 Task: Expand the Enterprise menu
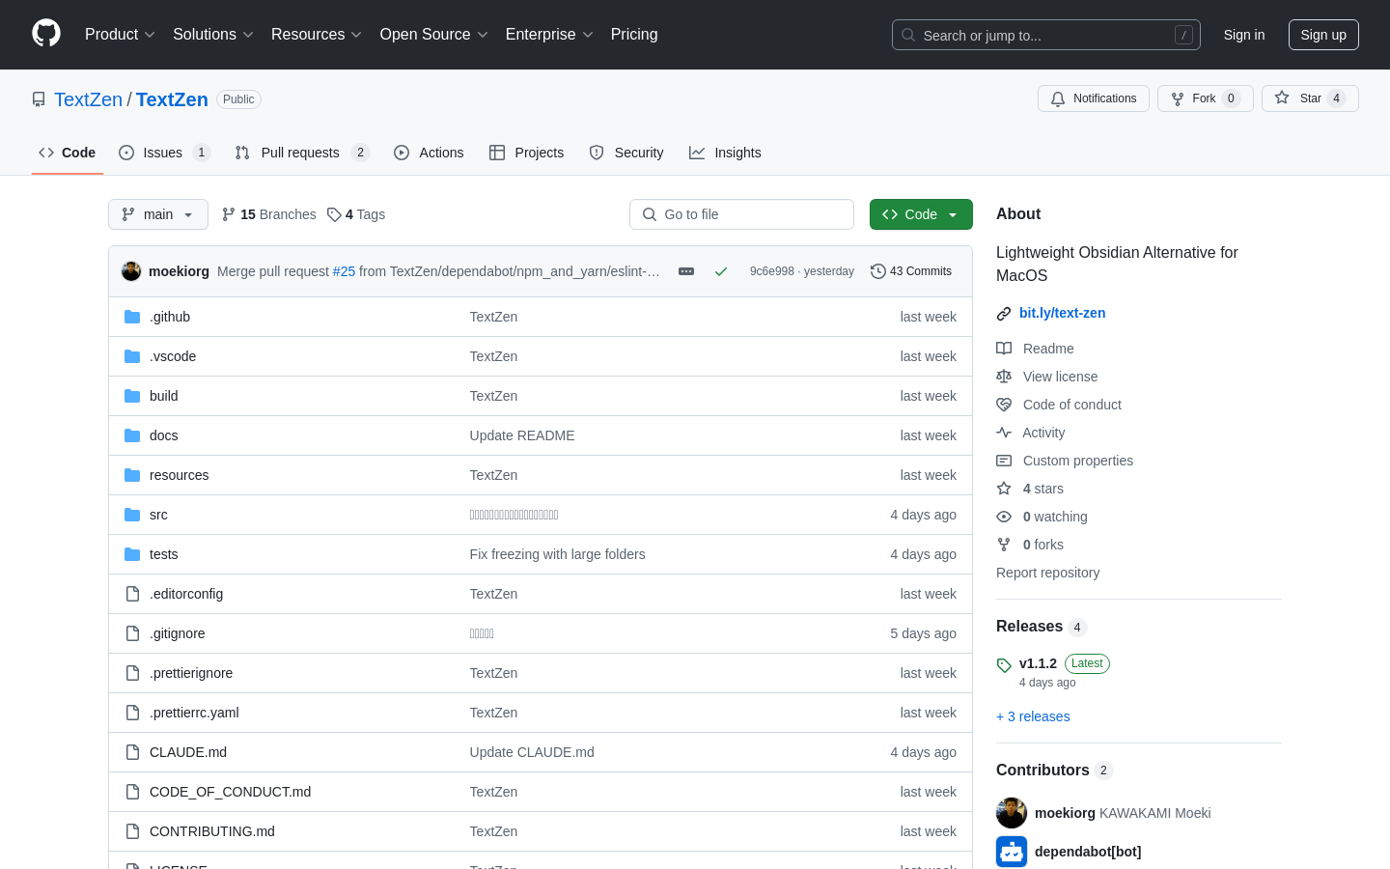click(549, 35)
